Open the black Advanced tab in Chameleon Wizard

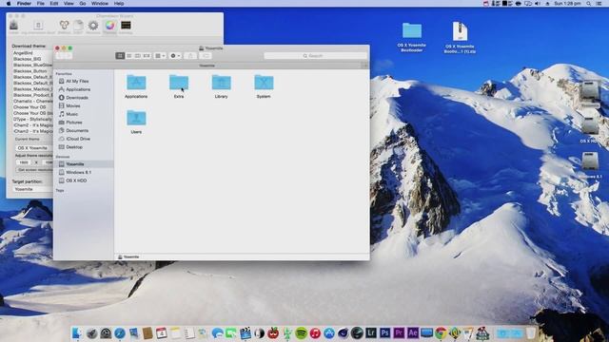126,27
